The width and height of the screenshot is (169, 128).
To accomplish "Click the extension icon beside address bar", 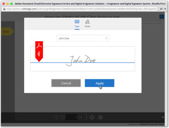I will coord(161,9).
